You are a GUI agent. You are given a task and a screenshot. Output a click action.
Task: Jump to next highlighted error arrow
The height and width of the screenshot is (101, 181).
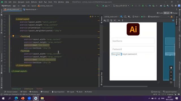98,17
